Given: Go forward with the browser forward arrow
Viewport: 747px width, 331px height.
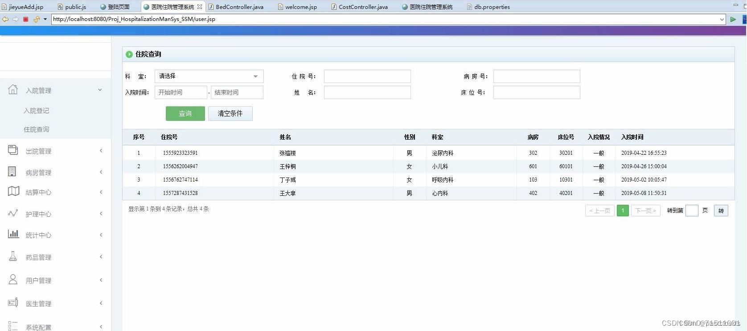Looking at the screenshot, I should [x=15, y=19].
